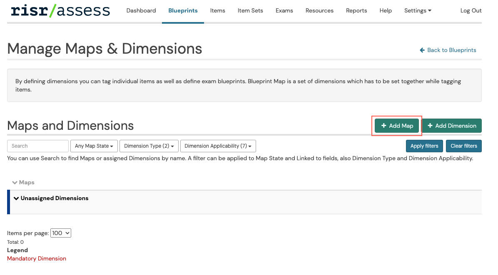View the Reports section

356,11
